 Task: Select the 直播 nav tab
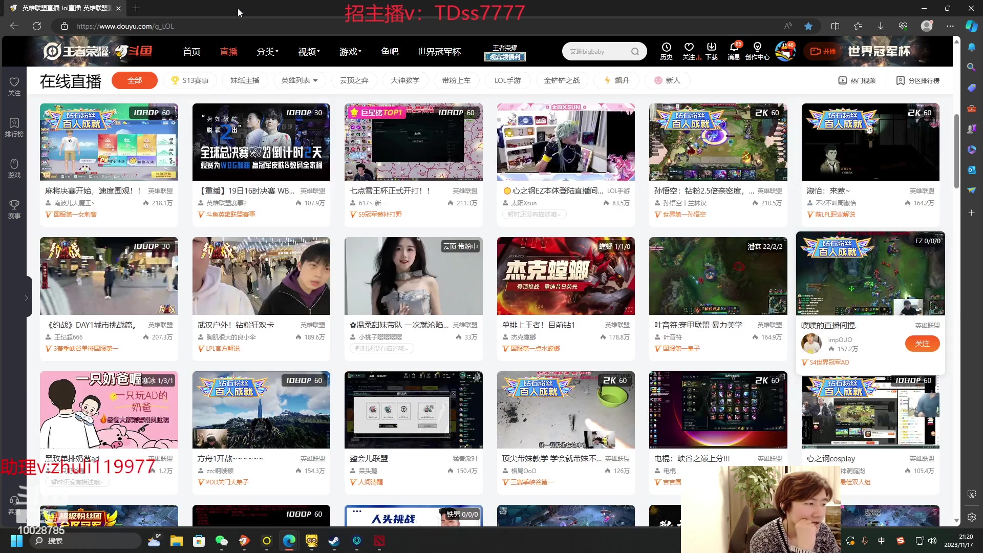coord(228,52)
